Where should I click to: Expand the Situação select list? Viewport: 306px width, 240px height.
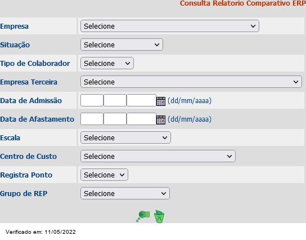(121, 45)
